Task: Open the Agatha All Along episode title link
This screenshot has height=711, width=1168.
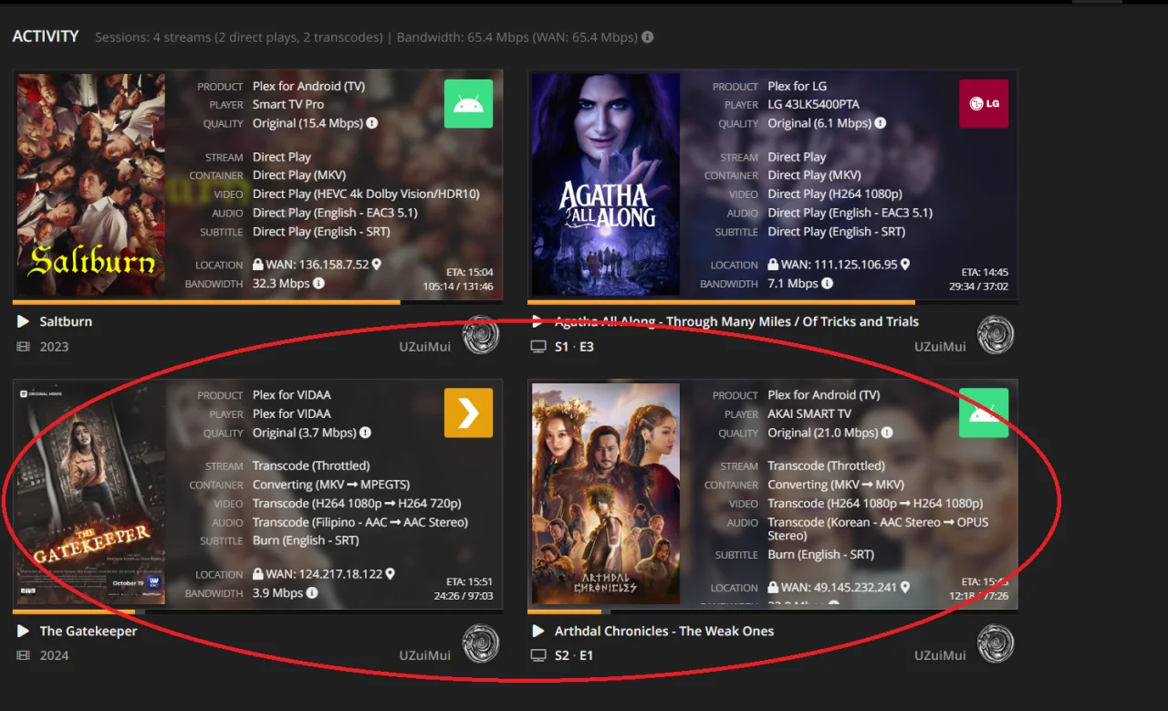Action: point(736,321)
